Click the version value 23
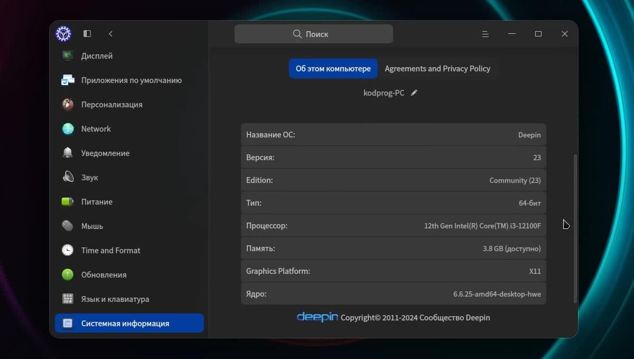This screenshot has width=634, height=359. pyautogui.click(x=537, y=158)
